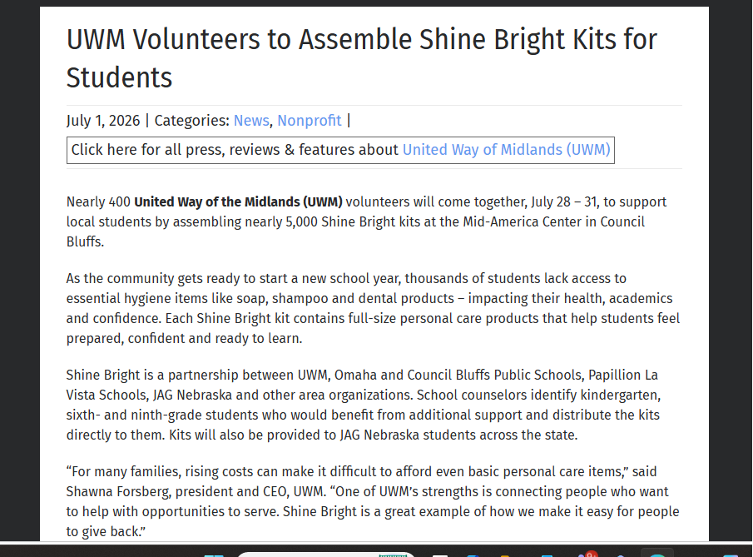Click the rightmost taskbar tray icon
The height and width of the screenshot is (557, 753).
[x=731, y=555]
